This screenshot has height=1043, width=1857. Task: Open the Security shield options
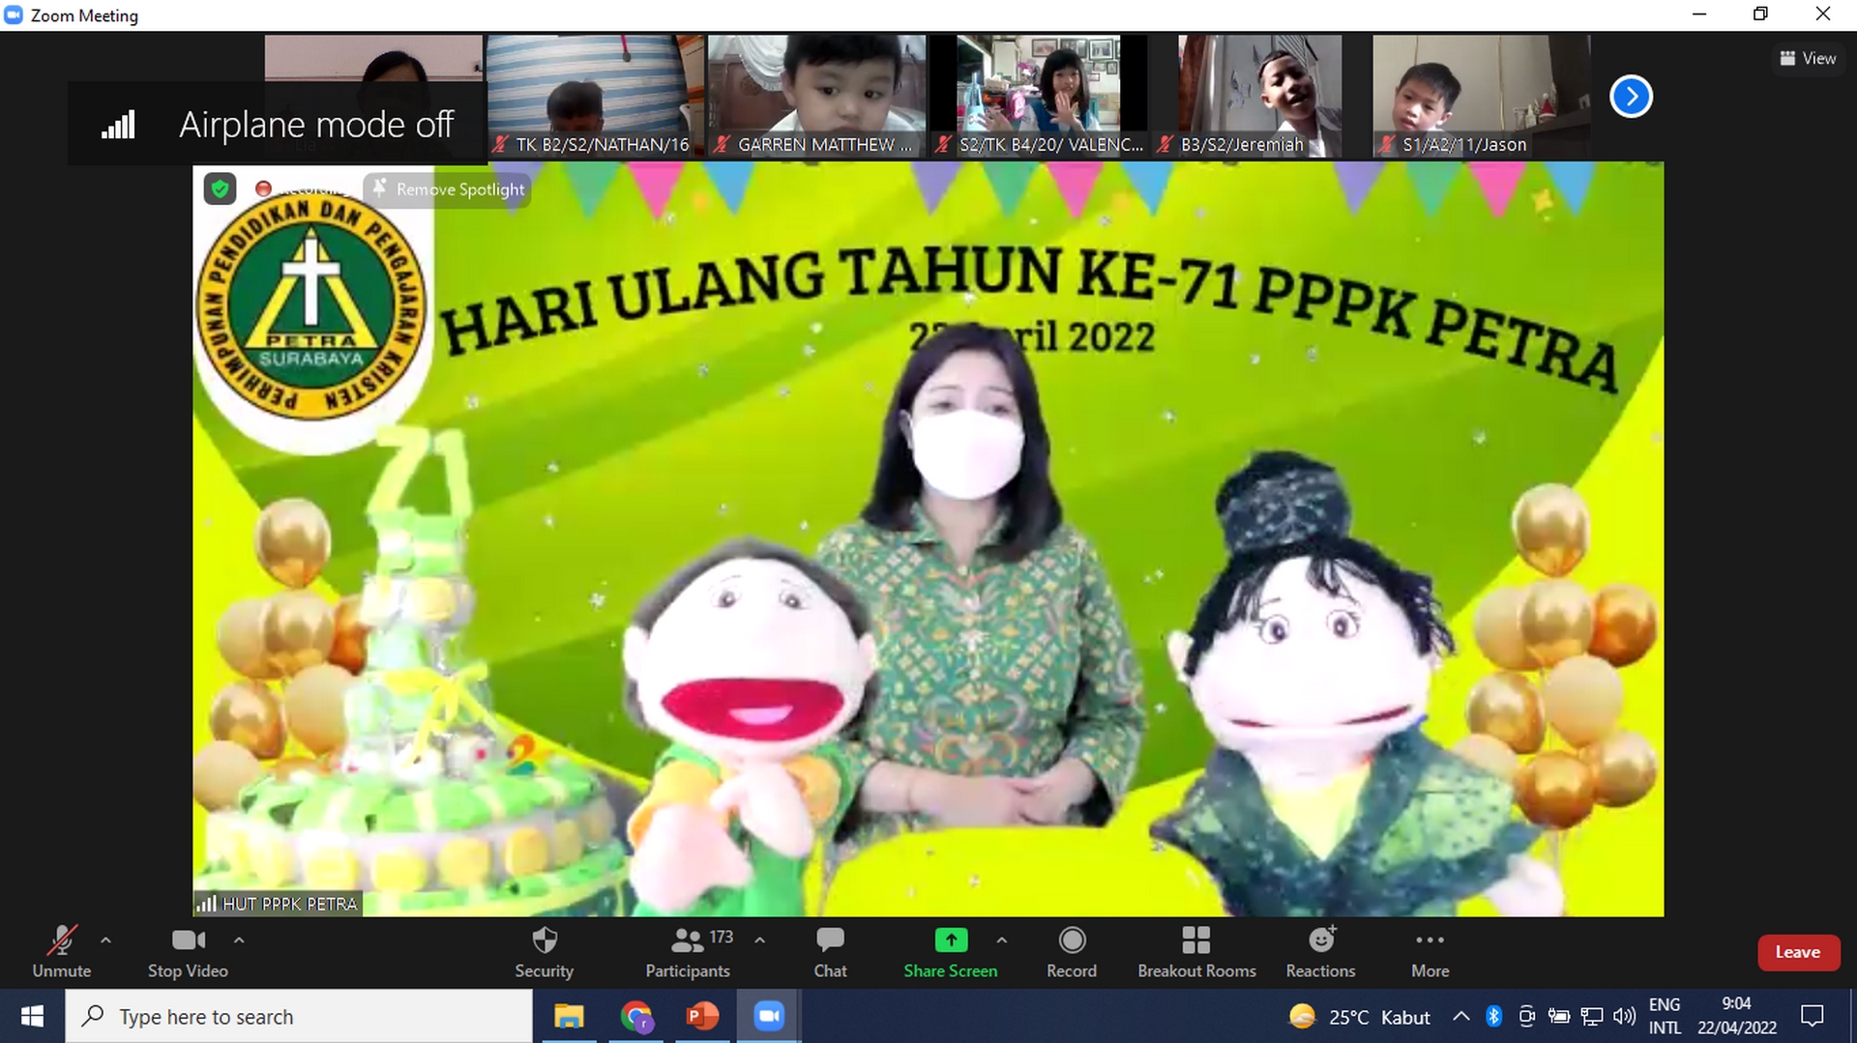tap(544, 951)
